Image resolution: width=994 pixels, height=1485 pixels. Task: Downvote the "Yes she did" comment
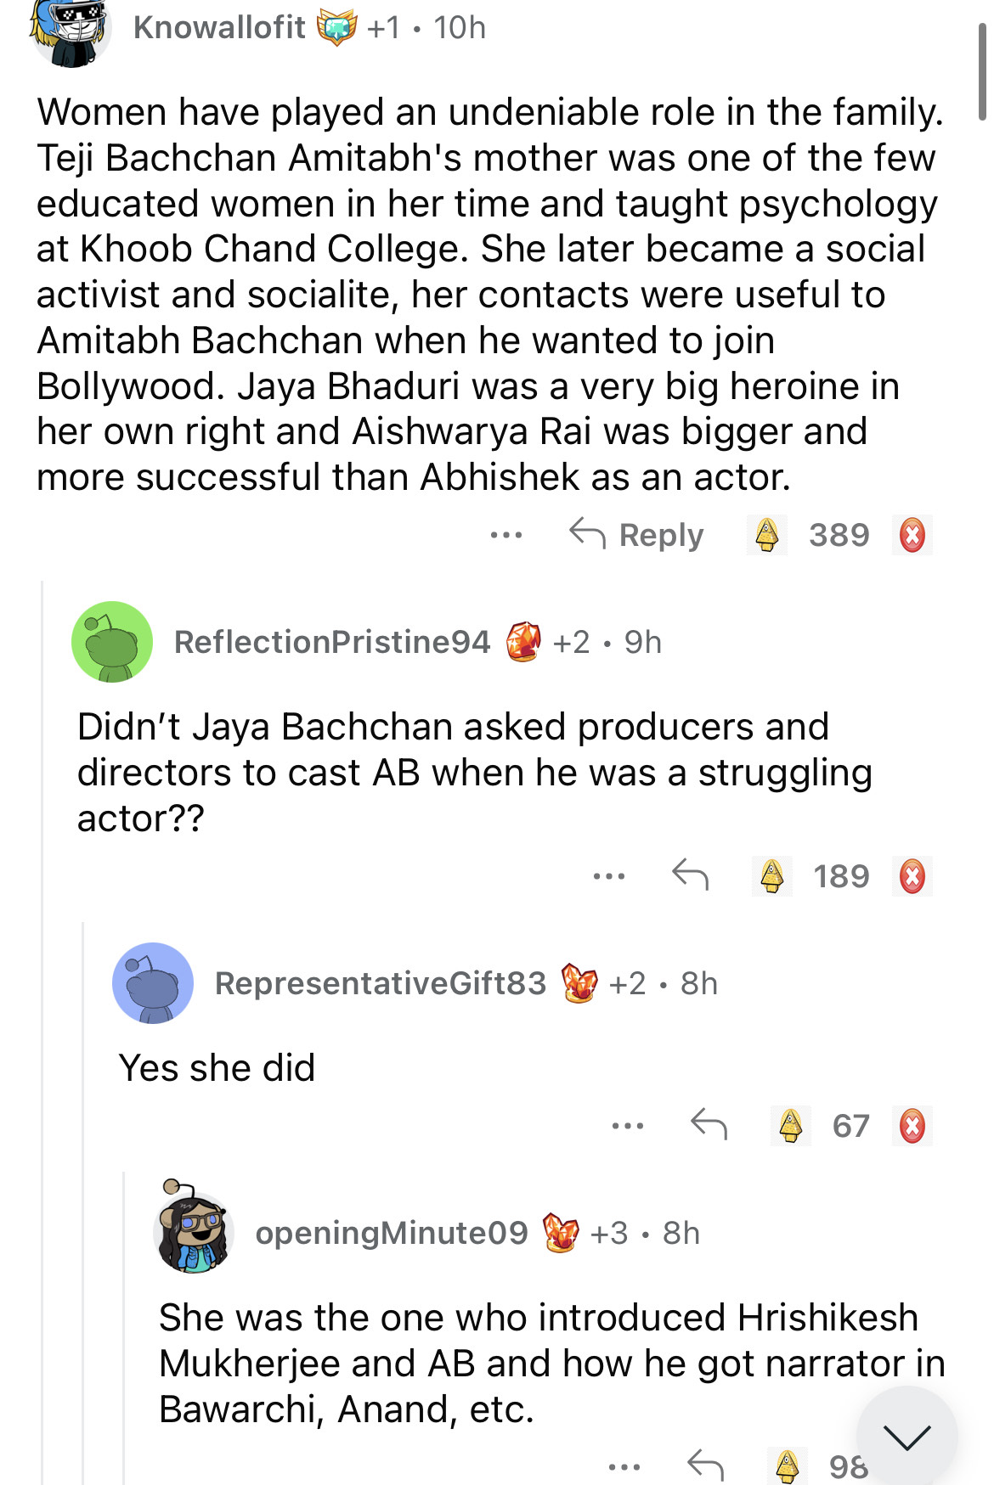coord(912,1126)
